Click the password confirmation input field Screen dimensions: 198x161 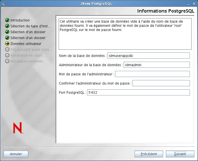(161, 83)
